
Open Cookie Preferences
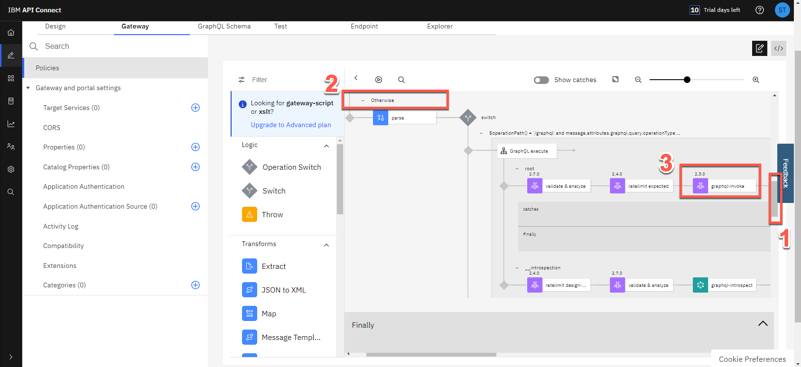pyautogui.click(x=752, y=359)
